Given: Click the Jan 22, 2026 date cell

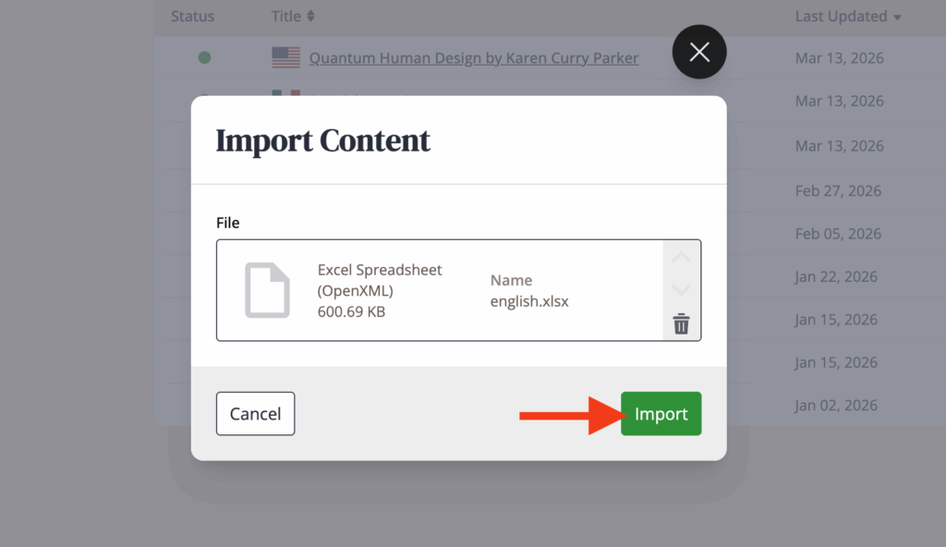Looking at the screenshot, I should pyautogui.click(x=836, y=276).
